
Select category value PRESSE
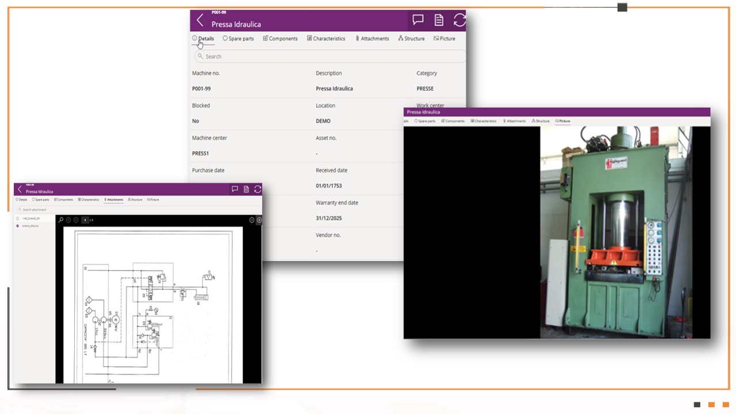click(x=425, y=89)
